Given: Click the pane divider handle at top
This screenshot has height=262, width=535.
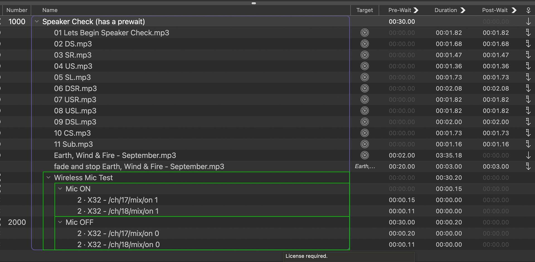Looking at the screenshot, I should coord(254,3).
